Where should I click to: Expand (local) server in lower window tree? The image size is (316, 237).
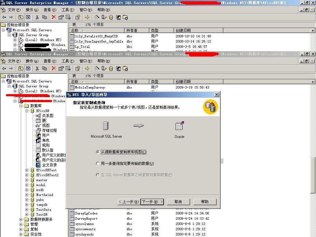coord(15,91)
